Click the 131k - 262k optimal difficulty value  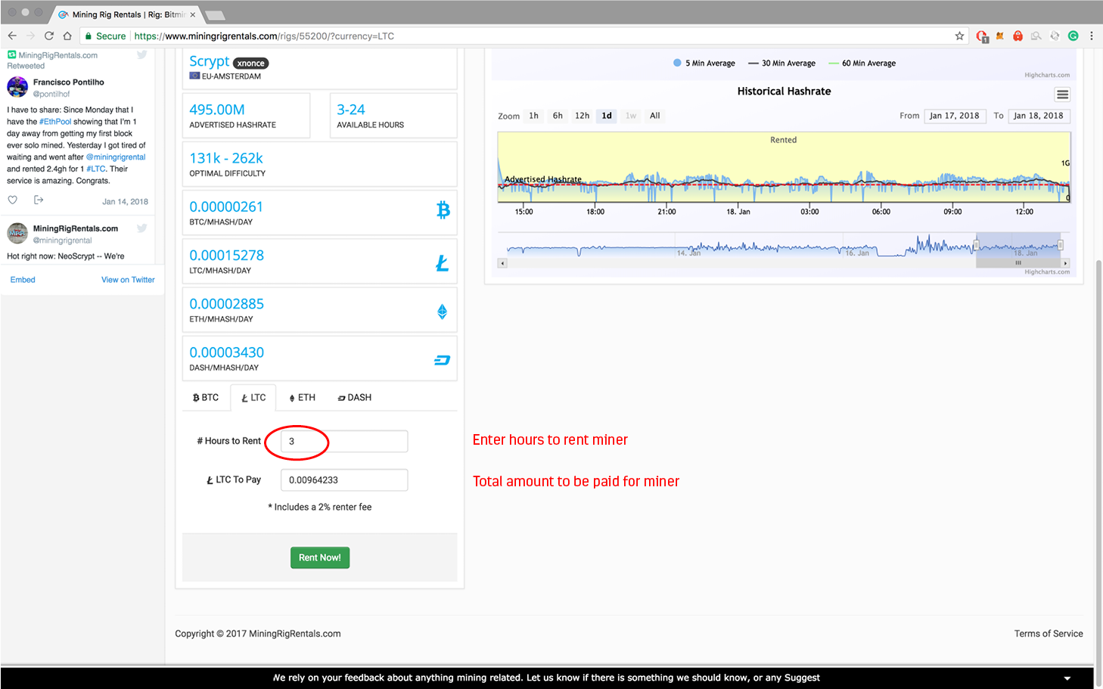click(x=226, y=158)
